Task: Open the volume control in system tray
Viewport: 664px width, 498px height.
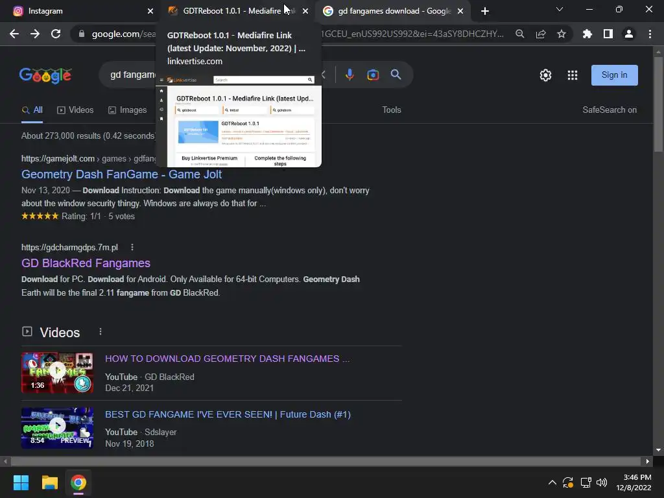Action: pos(601,482)
